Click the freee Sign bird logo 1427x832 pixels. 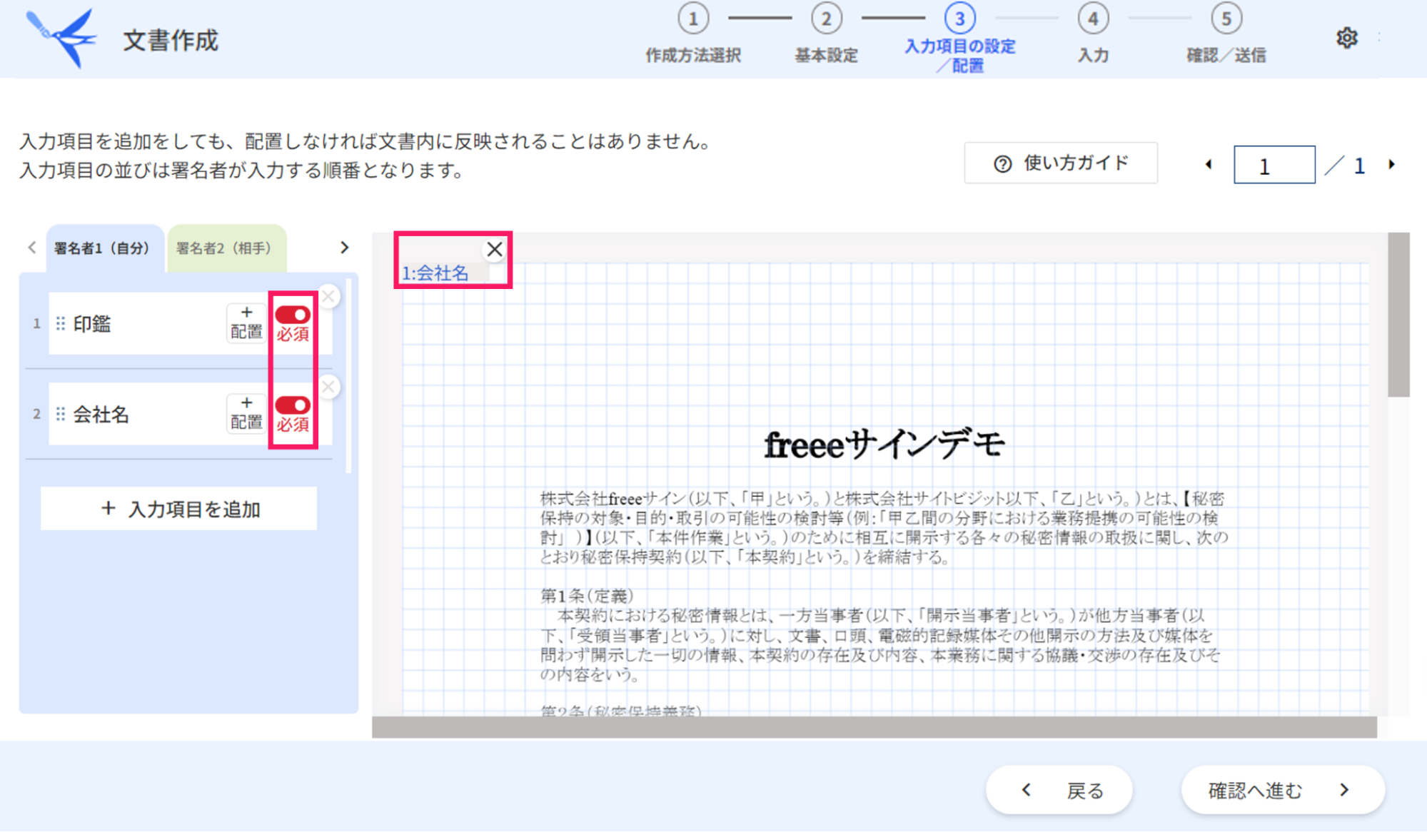[61, 38]
